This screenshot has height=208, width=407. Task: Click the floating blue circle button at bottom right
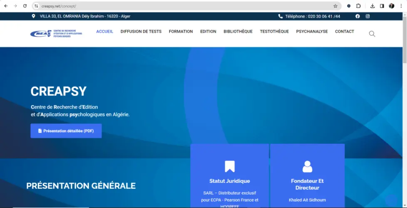[x=391, y=200]
